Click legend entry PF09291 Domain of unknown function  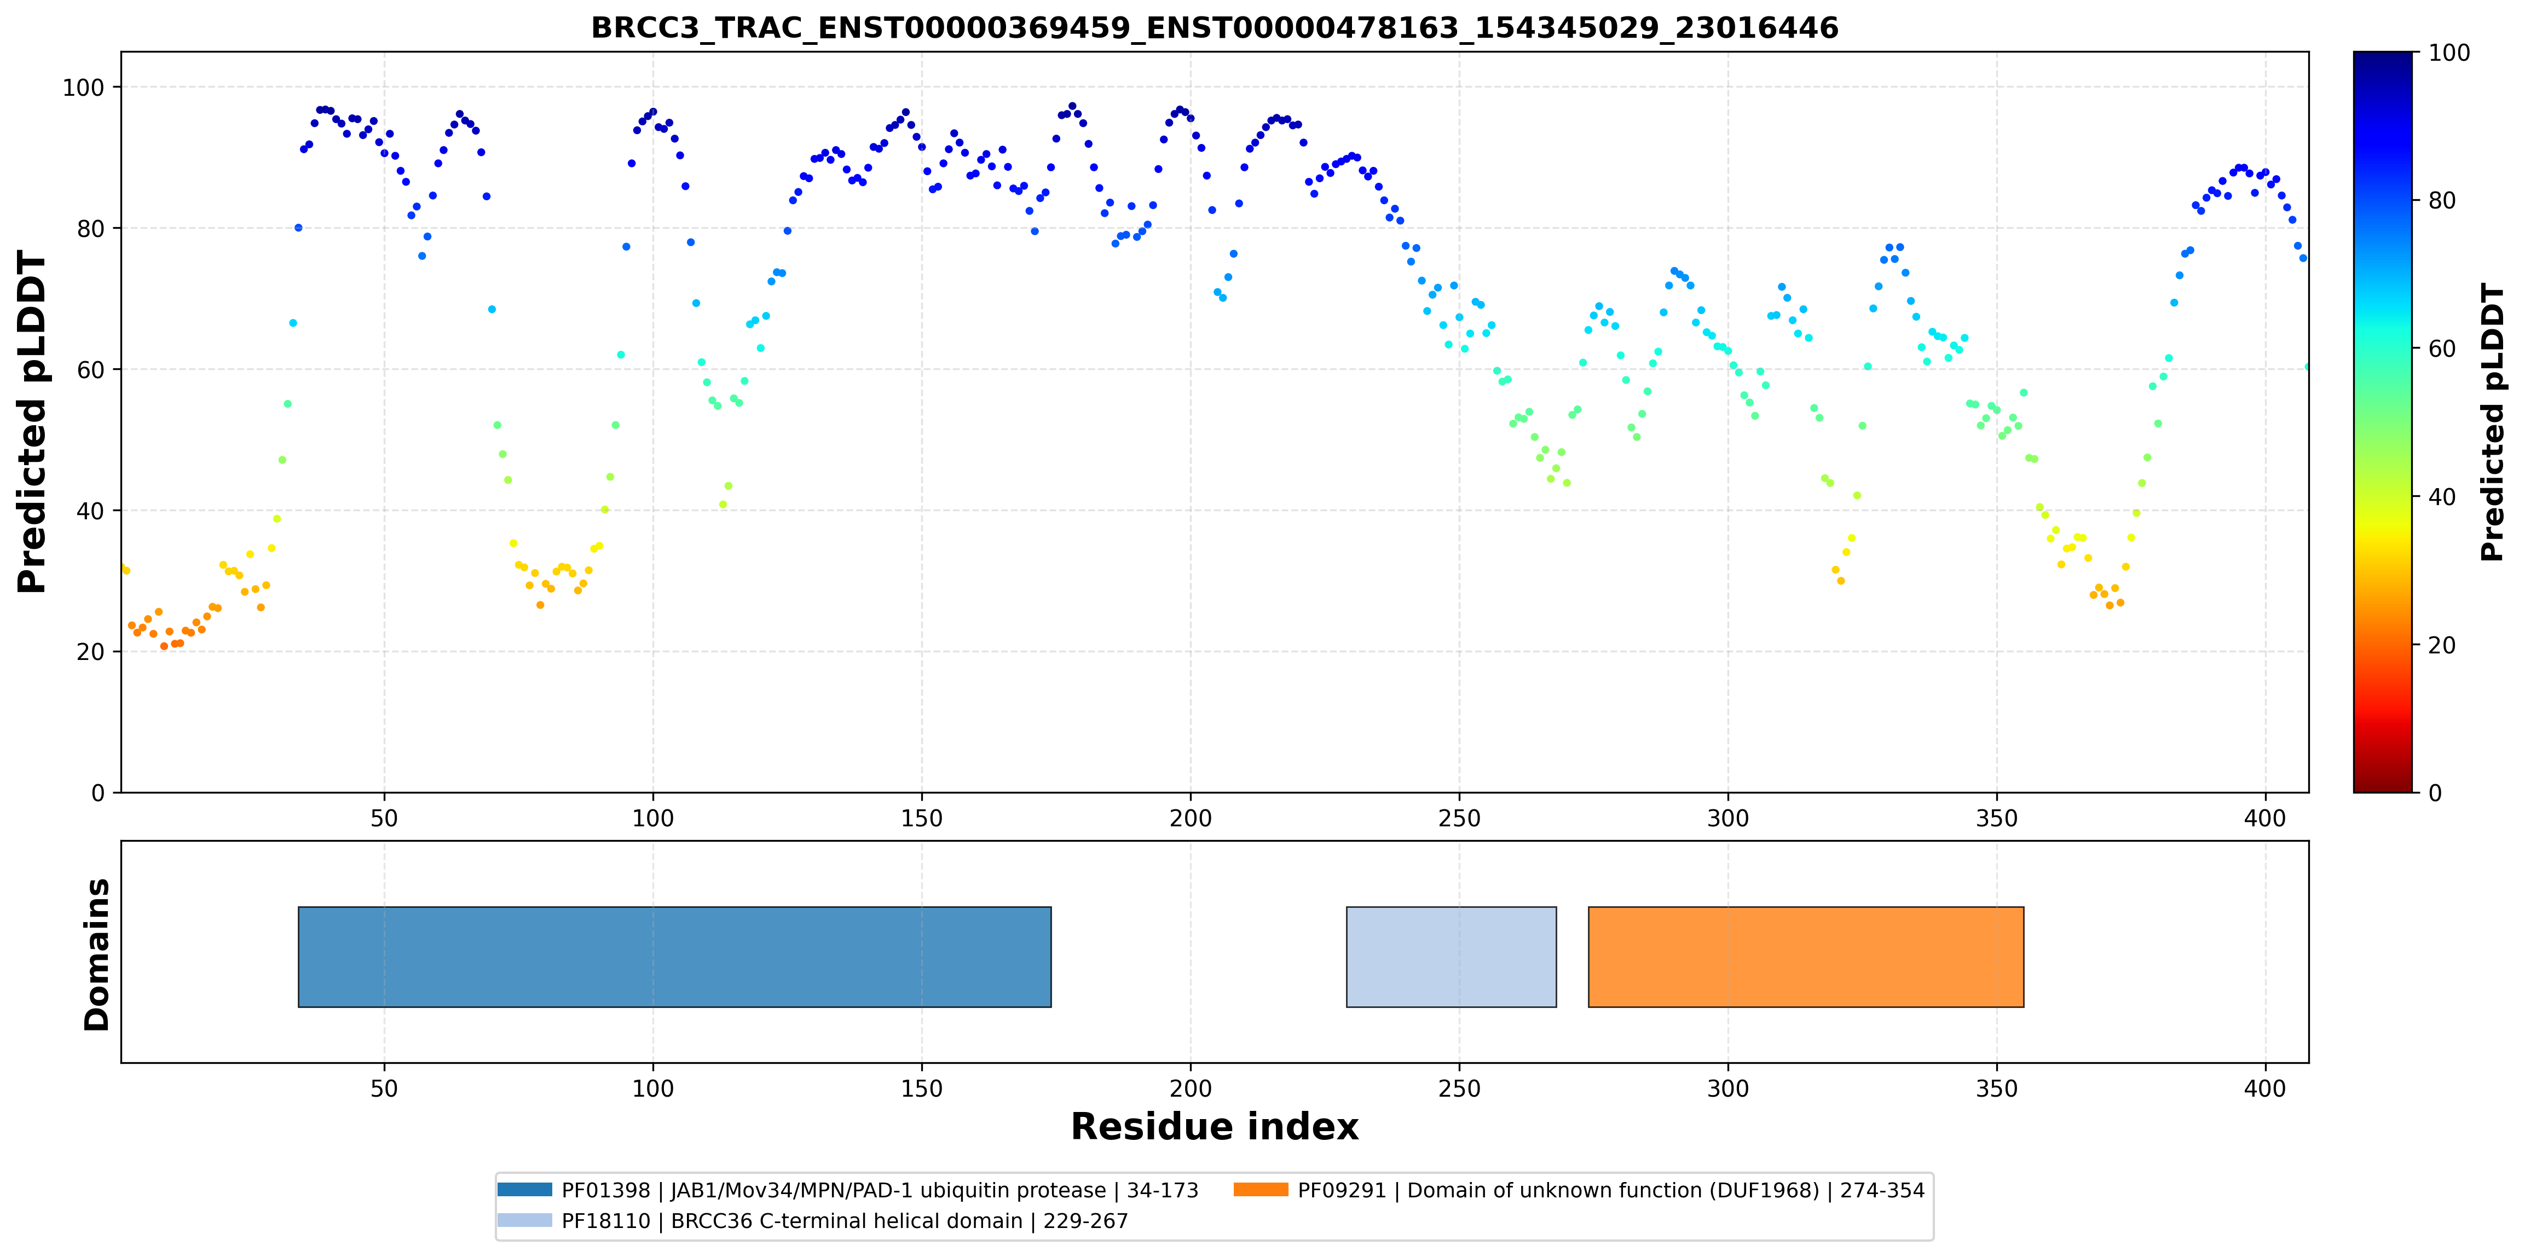click(x=1610, y=1190)
